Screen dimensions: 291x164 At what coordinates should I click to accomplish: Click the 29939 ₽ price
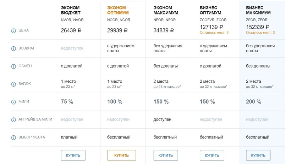point(117,31)
